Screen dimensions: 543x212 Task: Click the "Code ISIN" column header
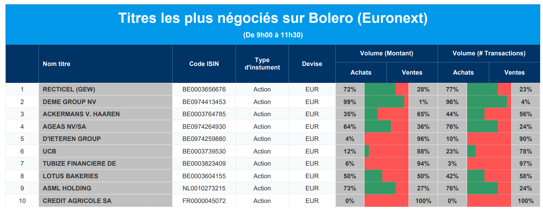point(204,64)
